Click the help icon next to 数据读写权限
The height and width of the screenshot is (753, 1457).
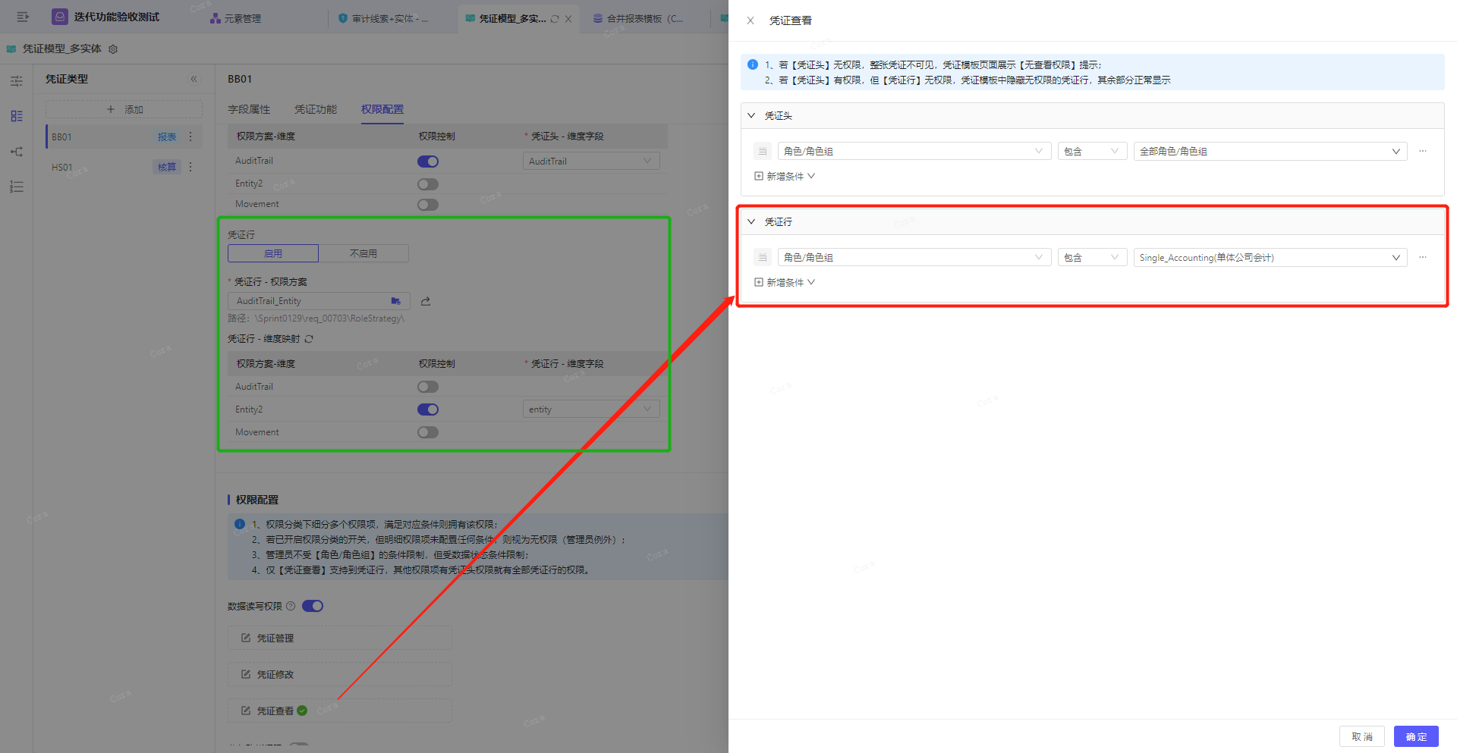291,606
